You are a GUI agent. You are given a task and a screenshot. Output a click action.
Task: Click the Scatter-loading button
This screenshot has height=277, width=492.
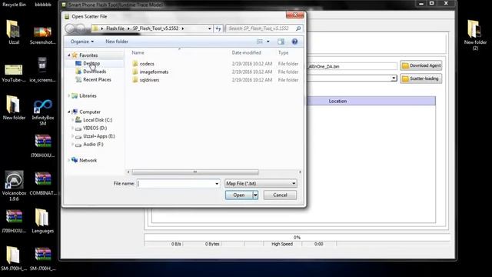[421, 78]
